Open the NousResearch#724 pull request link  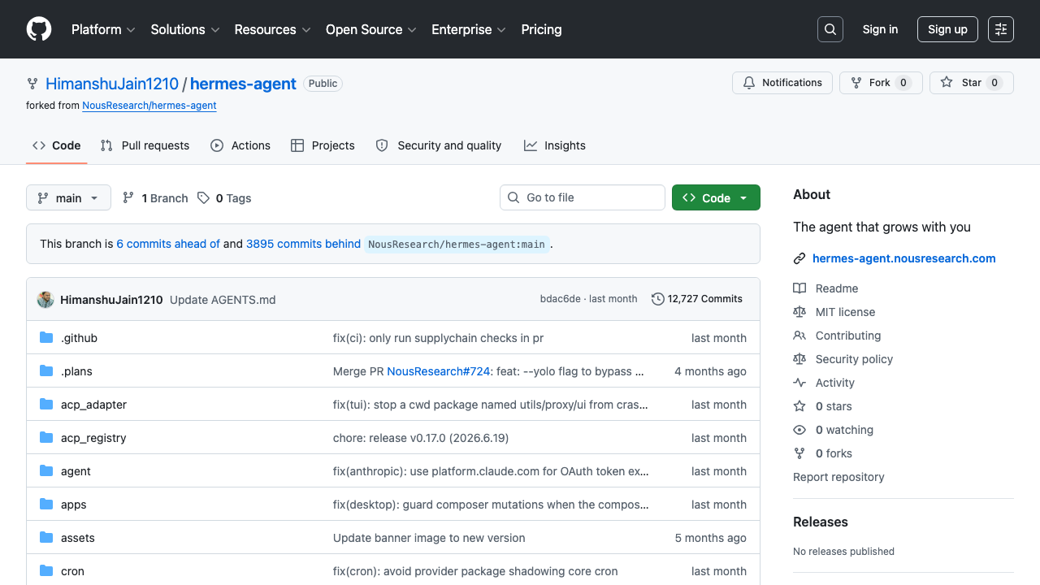pyautogui.click(x=439, y=371)
